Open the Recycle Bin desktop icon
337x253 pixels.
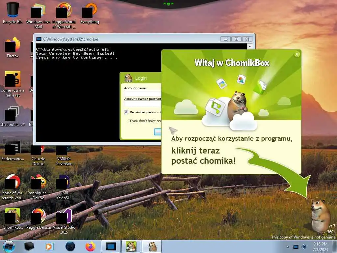point(13,13)
